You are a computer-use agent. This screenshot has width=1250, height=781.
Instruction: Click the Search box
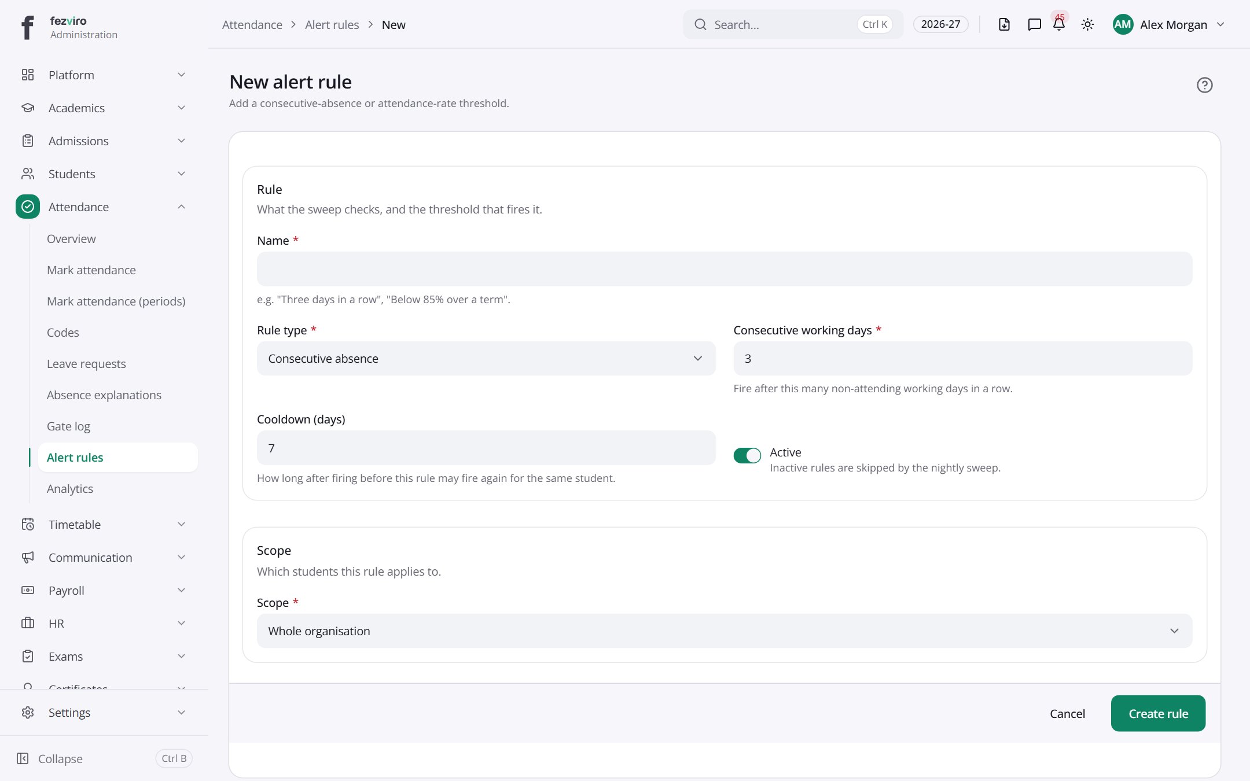(793, 24)
